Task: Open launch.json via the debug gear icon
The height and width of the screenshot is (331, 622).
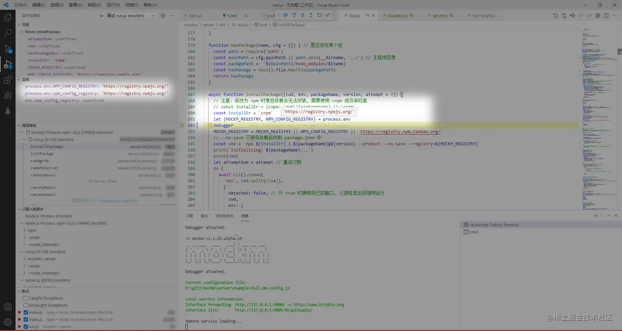Action: [x=163, y=16]
